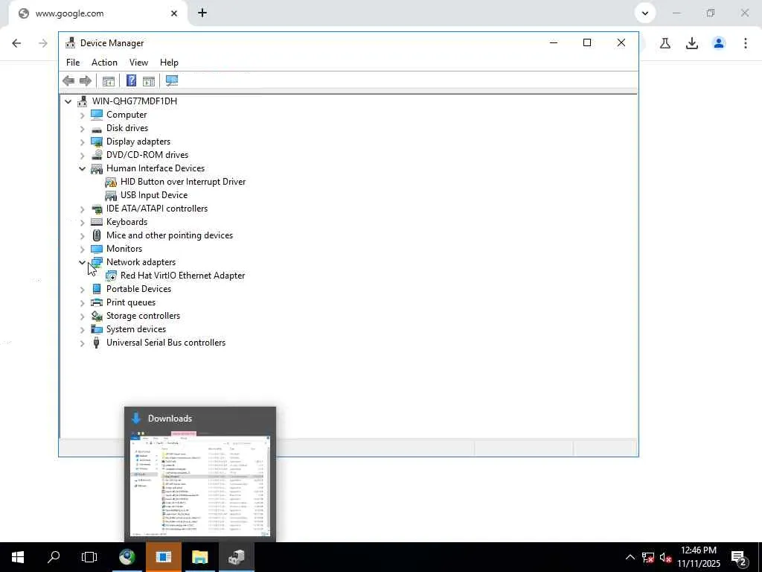Select the USB Input Device icon

(x=111, y=195)
